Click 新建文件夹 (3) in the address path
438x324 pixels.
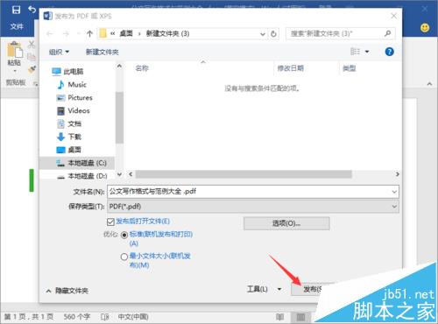tap(167, 34)
